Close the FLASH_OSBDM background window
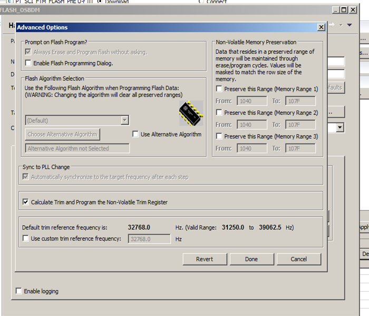The width and height of the screenshot is (369, 316). click(x=353, y=10)
